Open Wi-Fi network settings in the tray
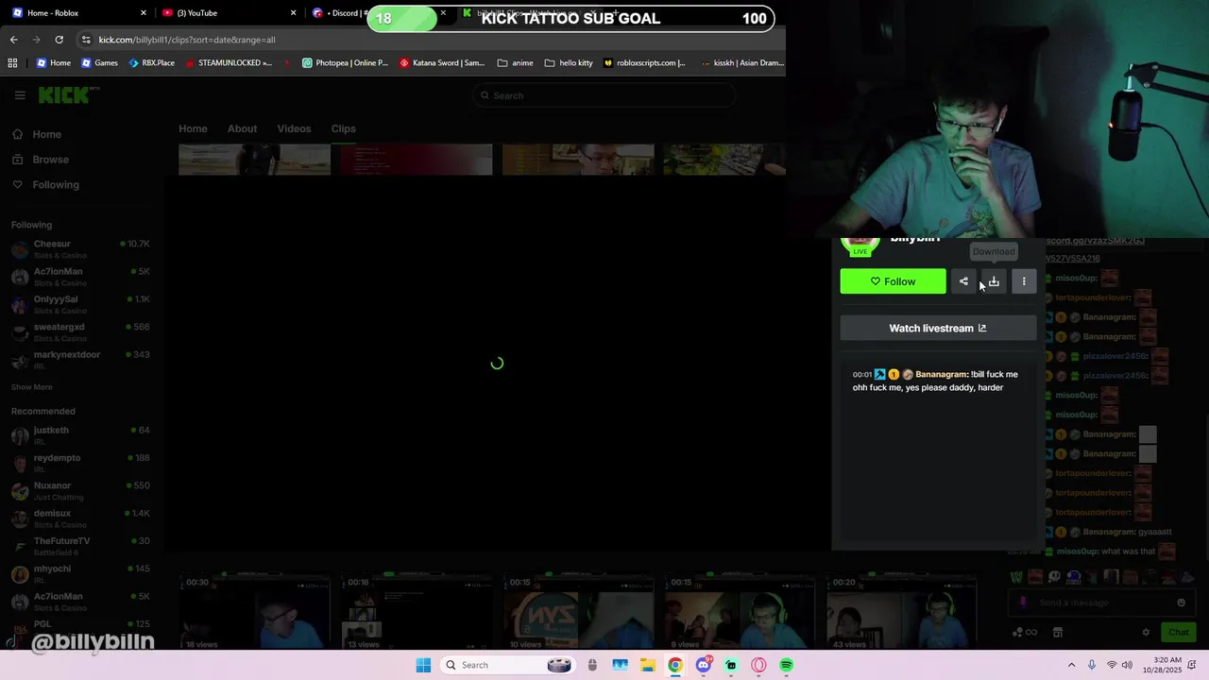This screenshot has width=1209, height=680. 1112,665
